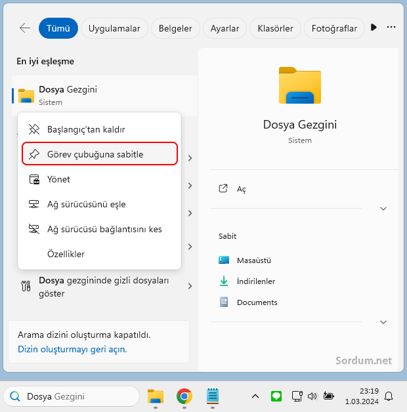
Task: Switch to the Belgeler tab
Action: 175,28
